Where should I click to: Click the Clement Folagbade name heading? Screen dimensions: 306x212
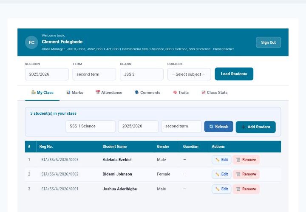[x=62, y=42]
